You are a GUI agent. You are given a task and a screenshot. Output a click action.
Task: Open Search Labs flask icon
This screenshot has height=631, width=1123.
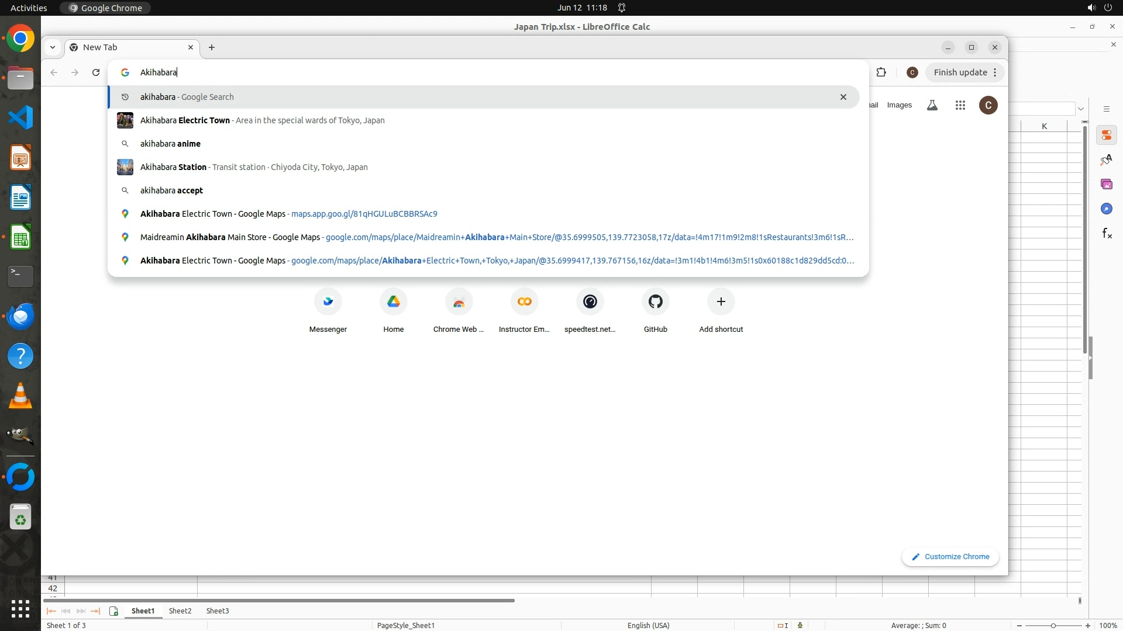(x=932, y=105)
